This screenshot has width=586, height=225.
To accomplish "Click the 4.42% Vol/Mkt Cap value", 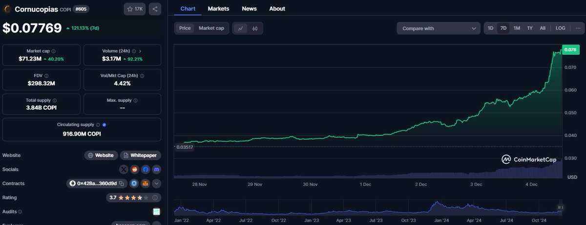I will pos(123,83).
